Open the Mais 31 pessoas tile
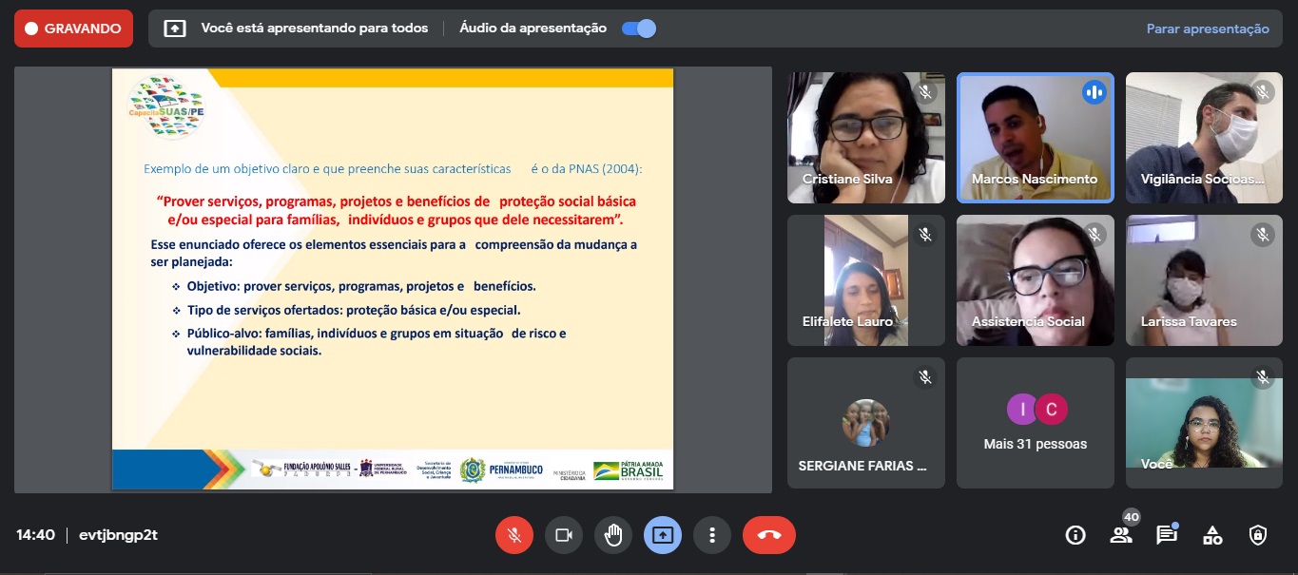Screen dimensions: 1298x575 tap(1035, 423)
